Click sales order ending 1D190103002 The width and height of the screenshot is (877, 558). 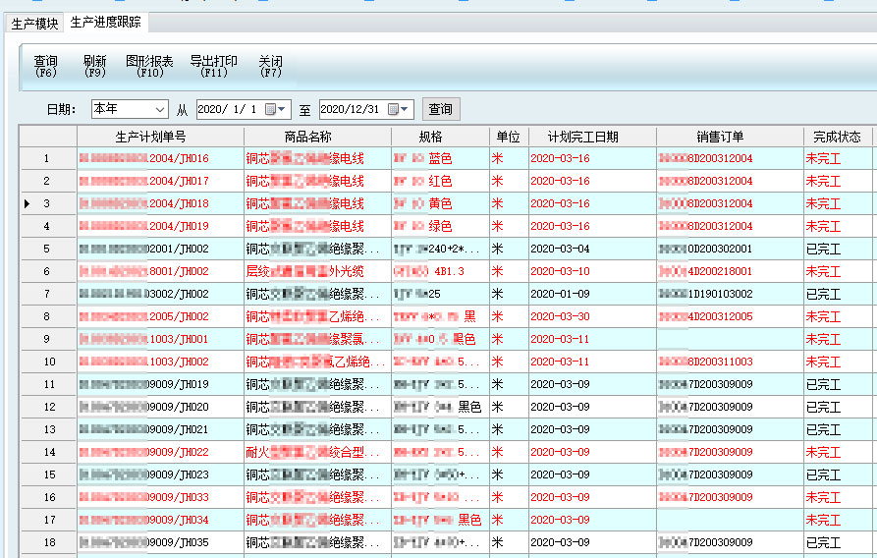coord(730,294)
